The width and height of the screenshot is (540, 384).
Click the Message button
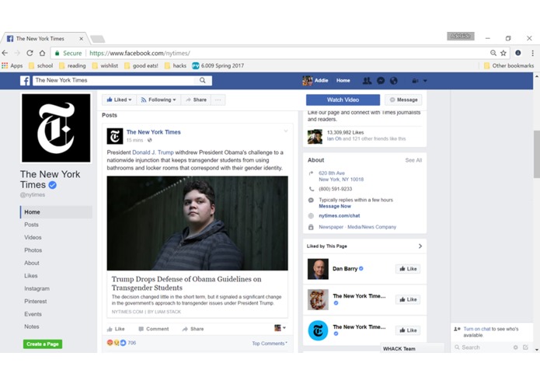403,99
